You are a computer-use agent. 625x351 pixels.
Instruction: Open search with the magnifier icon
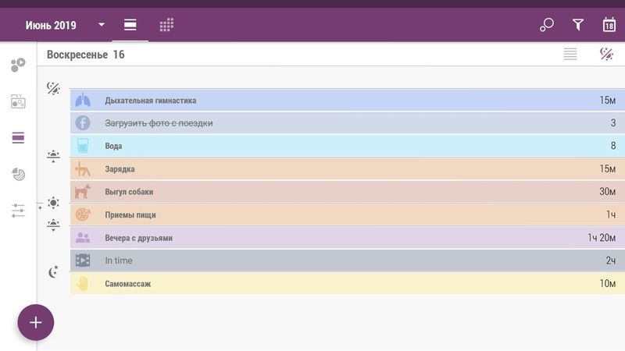coord(546,25)
